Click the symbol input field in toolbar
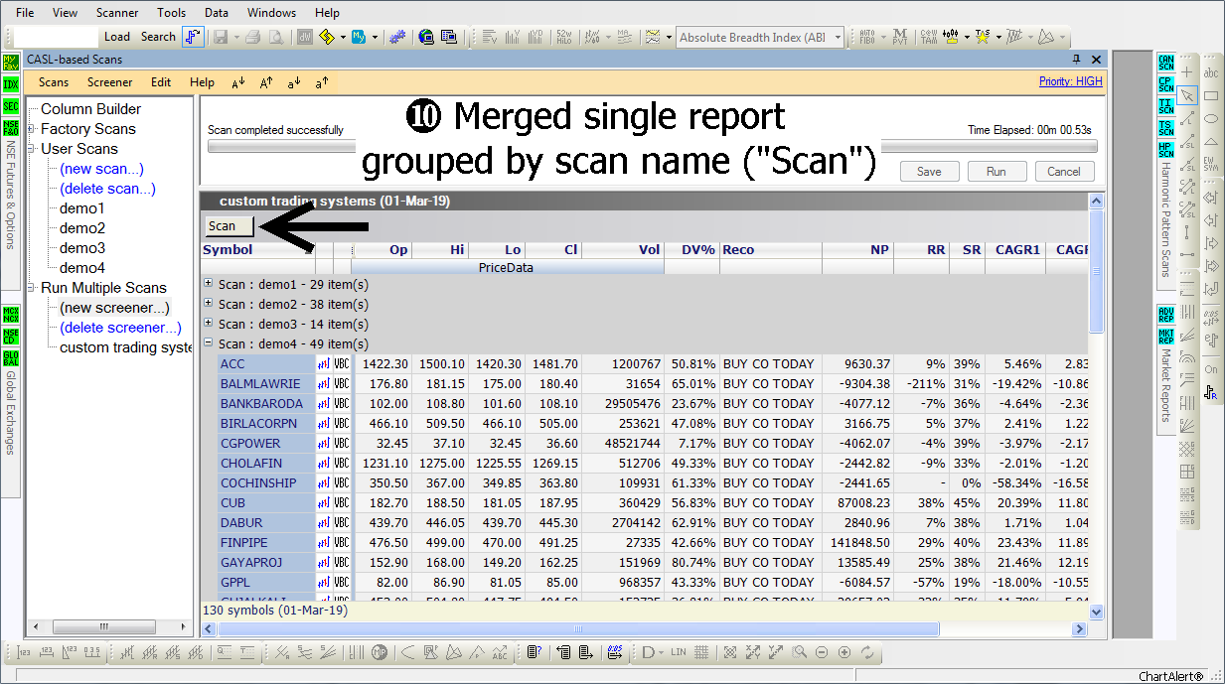Viewport: 1225px width, 684px height. [x=57, y=37]
